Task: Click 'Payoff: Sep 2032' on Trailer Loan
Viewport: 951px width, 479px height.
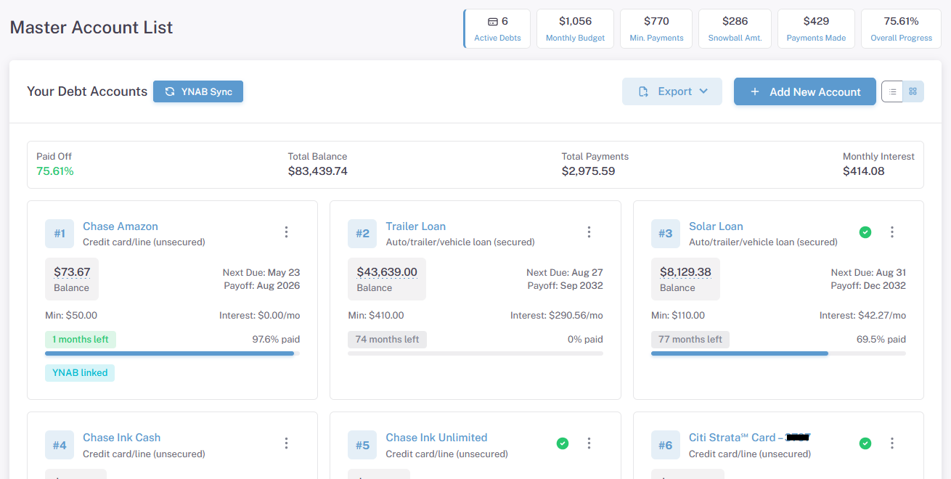Action: coord(566,286)
